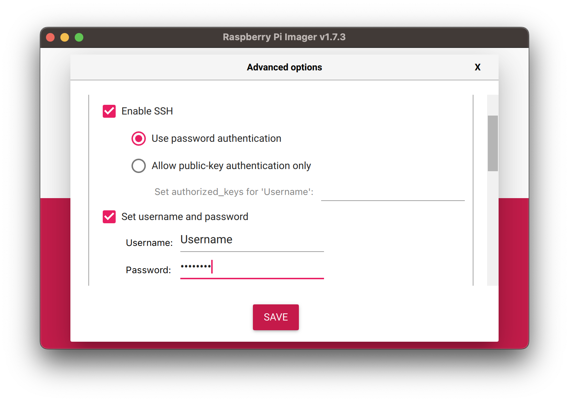Select Use password authentication radio button
Image resolution: width=569 pixels, height=402 pixels.
(x=139, y=139)
